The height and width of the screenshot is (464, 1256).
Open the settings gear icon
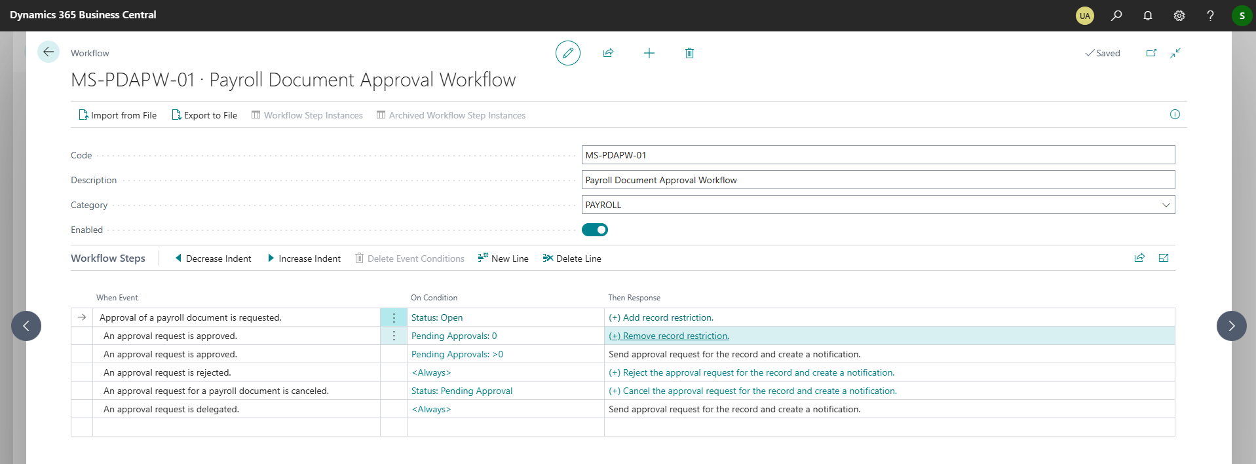click(1179, 16)
